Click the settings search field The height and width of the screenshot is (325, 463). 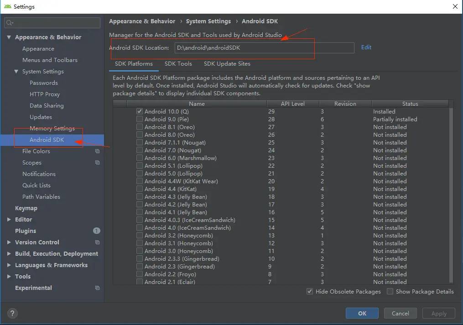coord(52,23)
